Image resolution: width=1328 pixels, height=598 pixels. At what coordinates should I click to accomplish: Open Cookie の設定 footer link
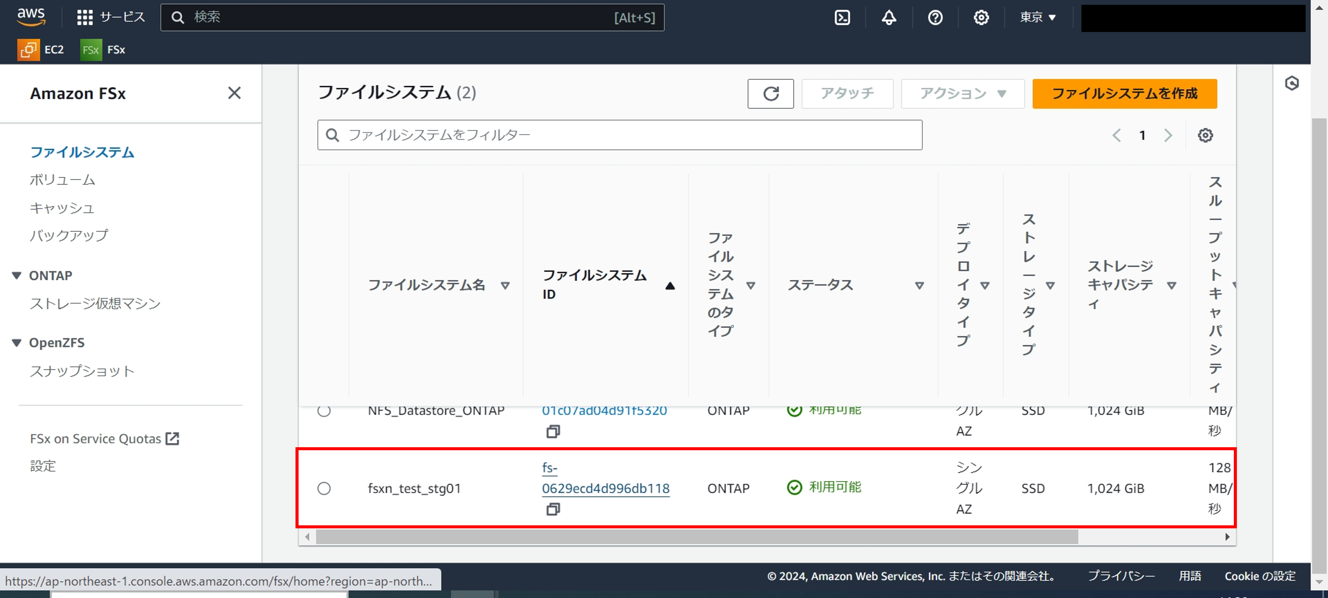(1260, 576)
